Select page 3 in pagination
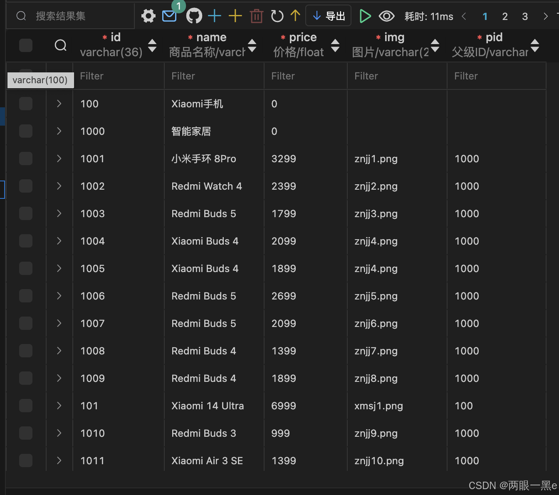Screen dimensions: 559x495 [525, 16]
